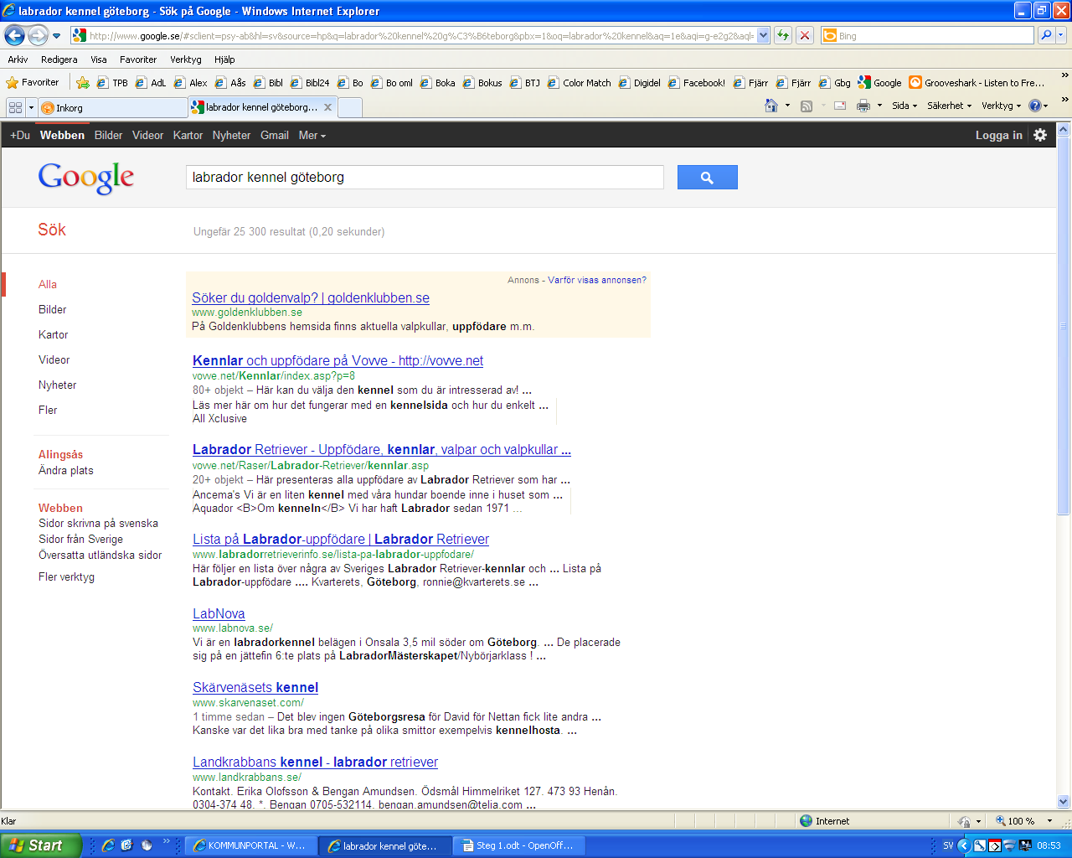The width and height of the screenshot is (1072, 858).
Task: Click the Söker du goldenvalp ad link
Action: (311, 297)
